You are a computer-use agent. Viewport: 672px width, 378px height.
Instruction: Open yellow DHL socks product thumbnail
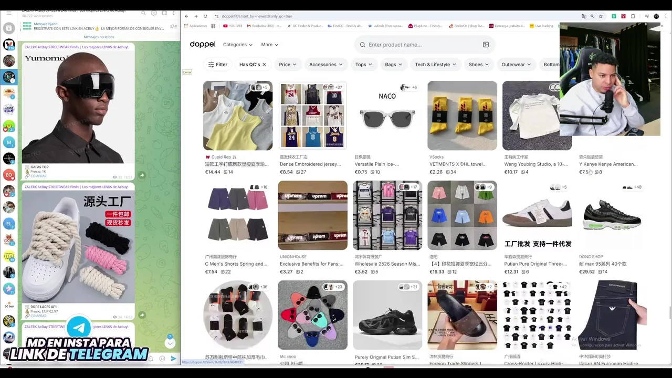[x=462, y=115]
